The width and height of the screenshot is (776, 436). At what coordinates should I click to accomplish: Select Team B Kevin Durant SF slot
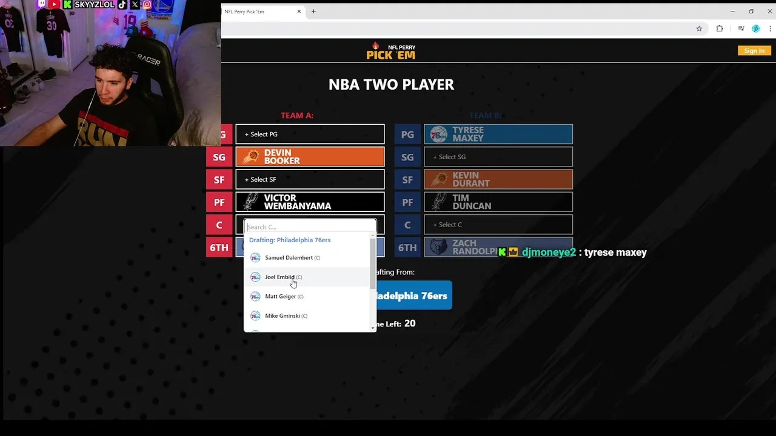(498, 179)
